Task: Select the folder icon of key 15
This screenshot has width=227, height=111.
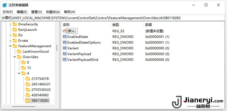Action: 24,68
